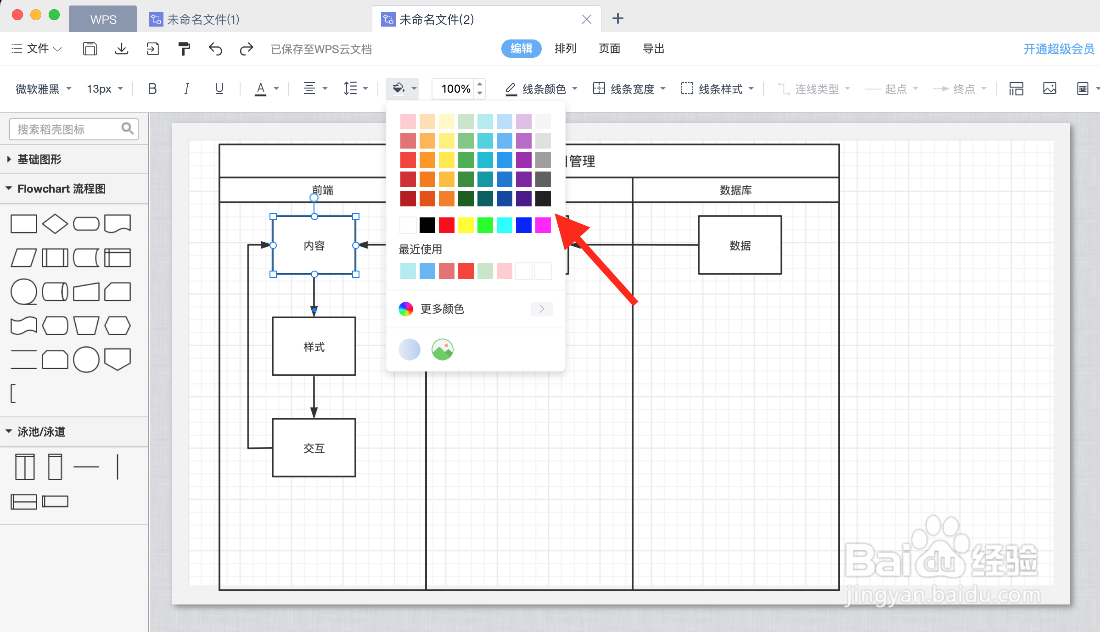1100x632 pixels.
Task: Redo the last action
Action: point(247,49)
